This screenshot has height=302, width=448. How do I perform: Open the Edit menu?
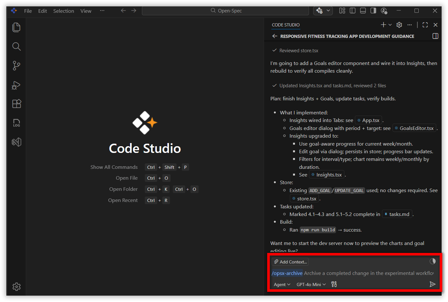point(42,11)
